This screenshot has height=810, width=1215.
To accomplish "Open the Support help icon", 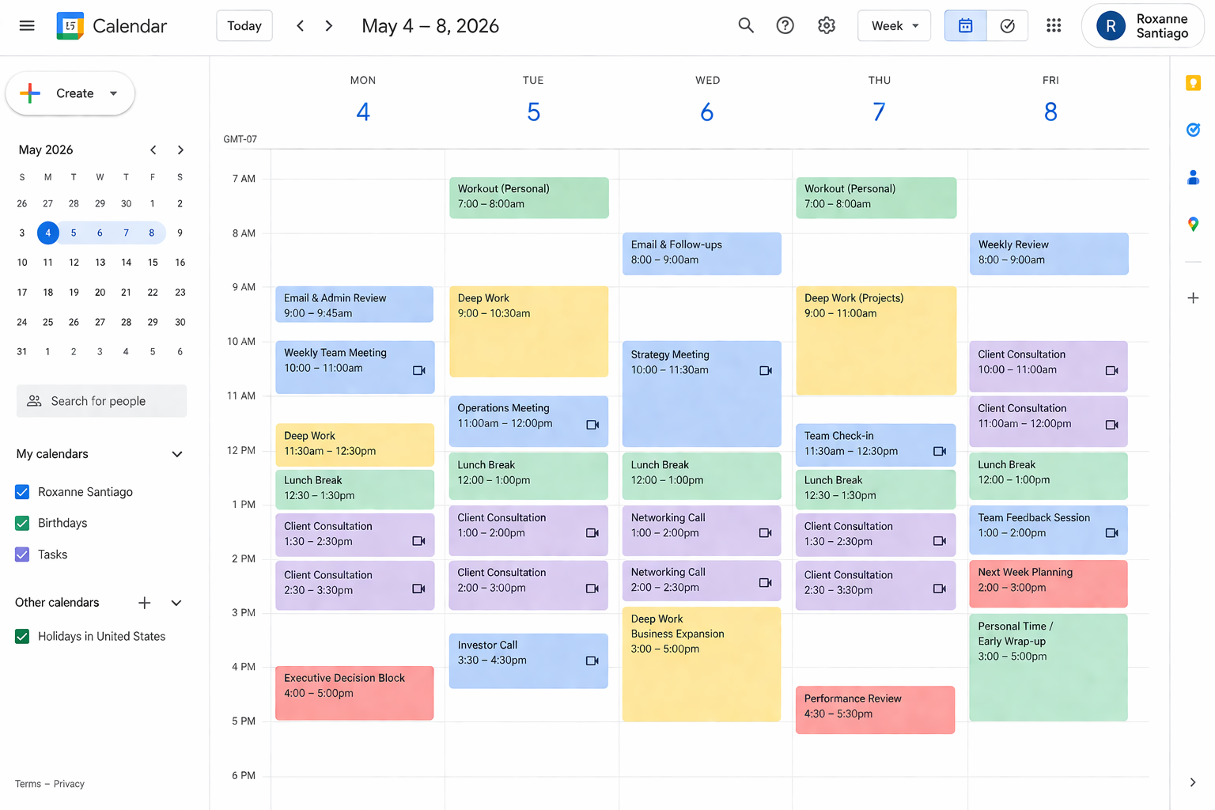I will (x=785, y=25).
